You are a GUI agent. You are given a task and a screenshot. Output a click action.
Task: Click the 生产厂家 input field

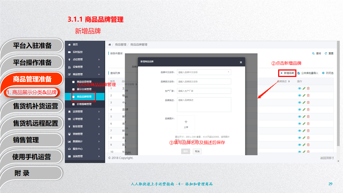pos(204,91)
